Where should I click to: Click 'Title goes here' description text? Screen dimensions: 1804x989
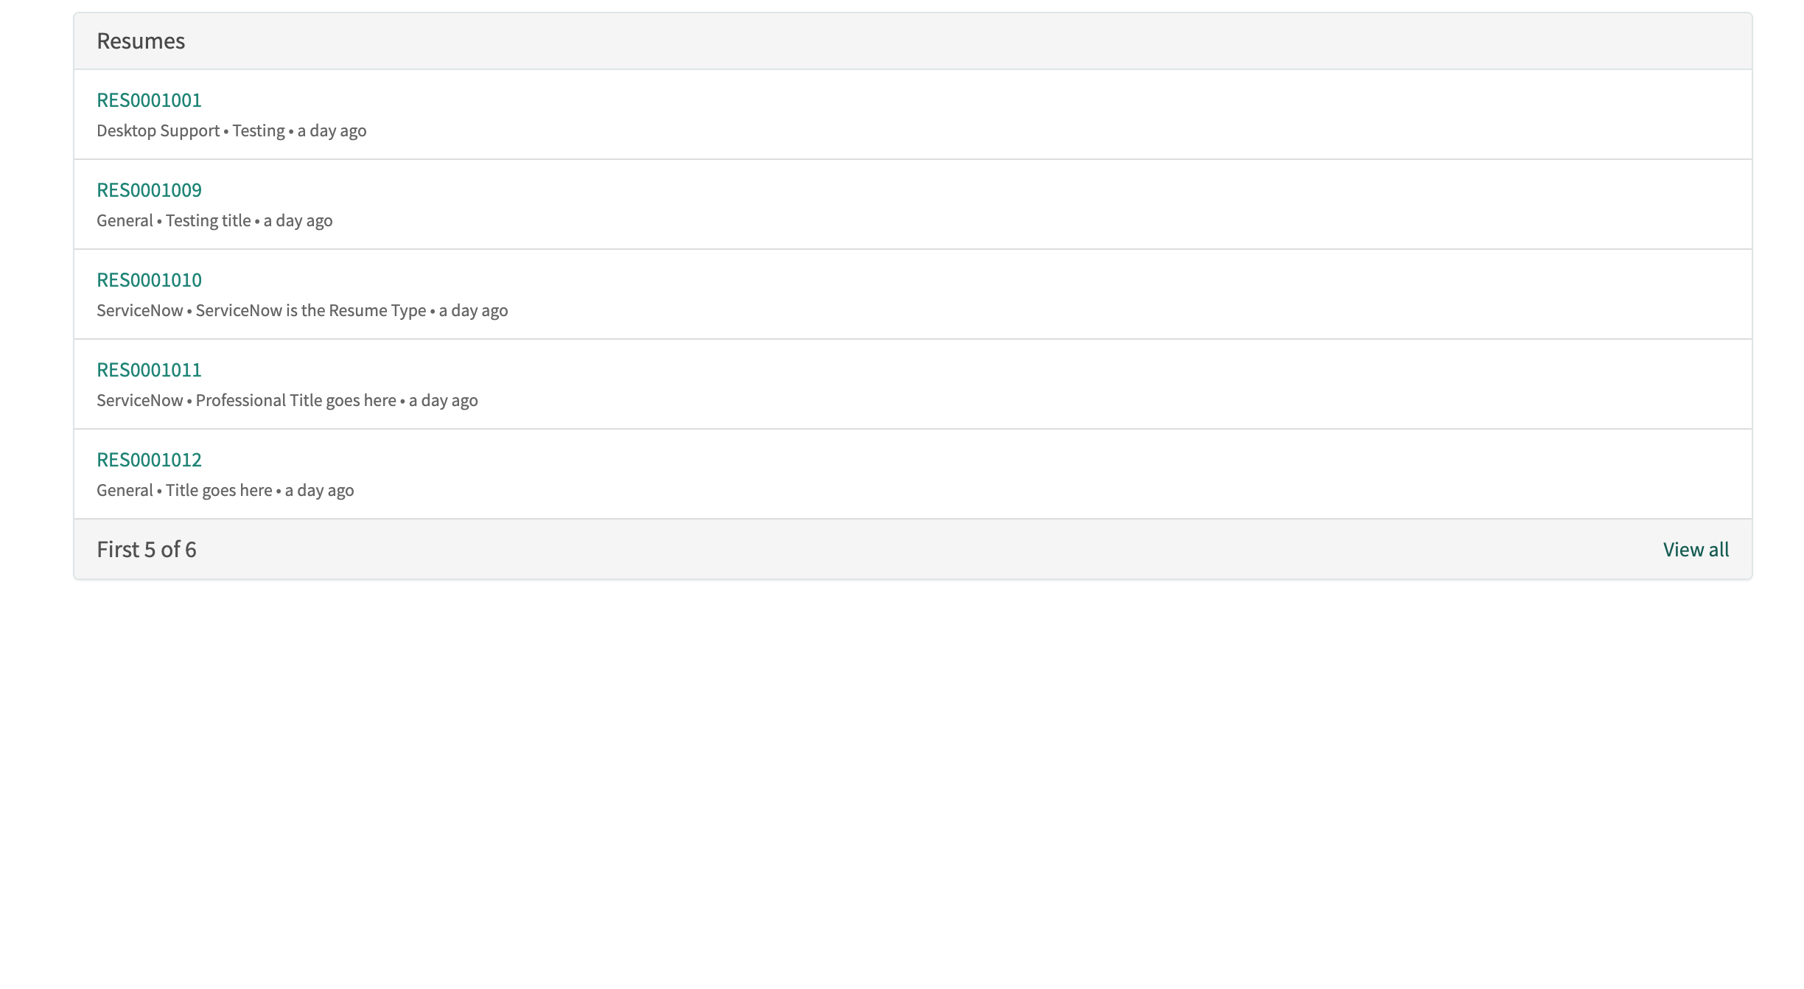219,490
